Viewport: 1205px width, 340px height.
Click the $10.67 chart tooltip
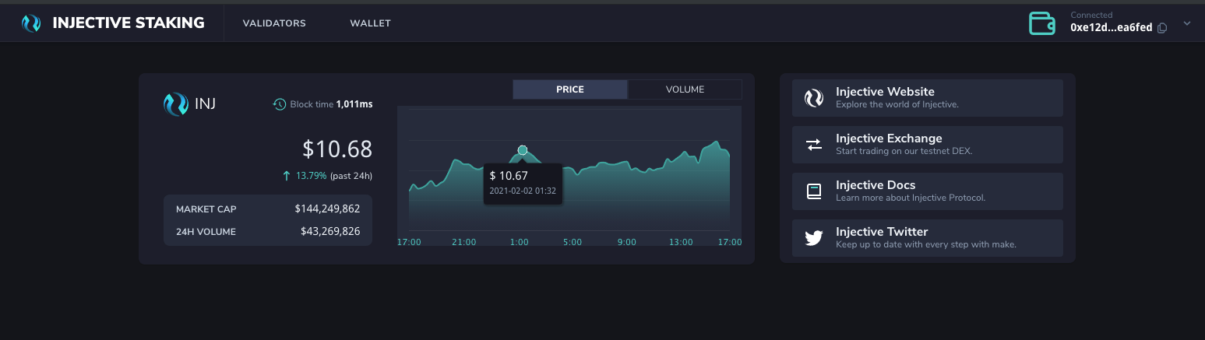523,184
